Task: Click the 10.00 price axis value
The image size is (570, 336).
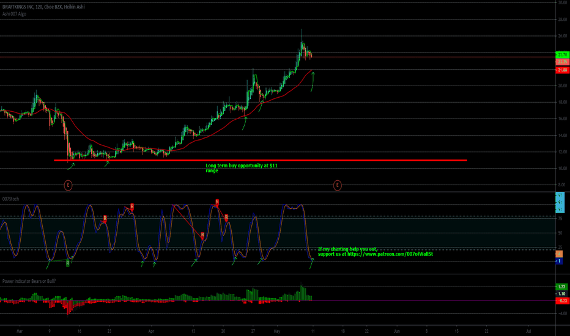Action: (x=563, y=169)
